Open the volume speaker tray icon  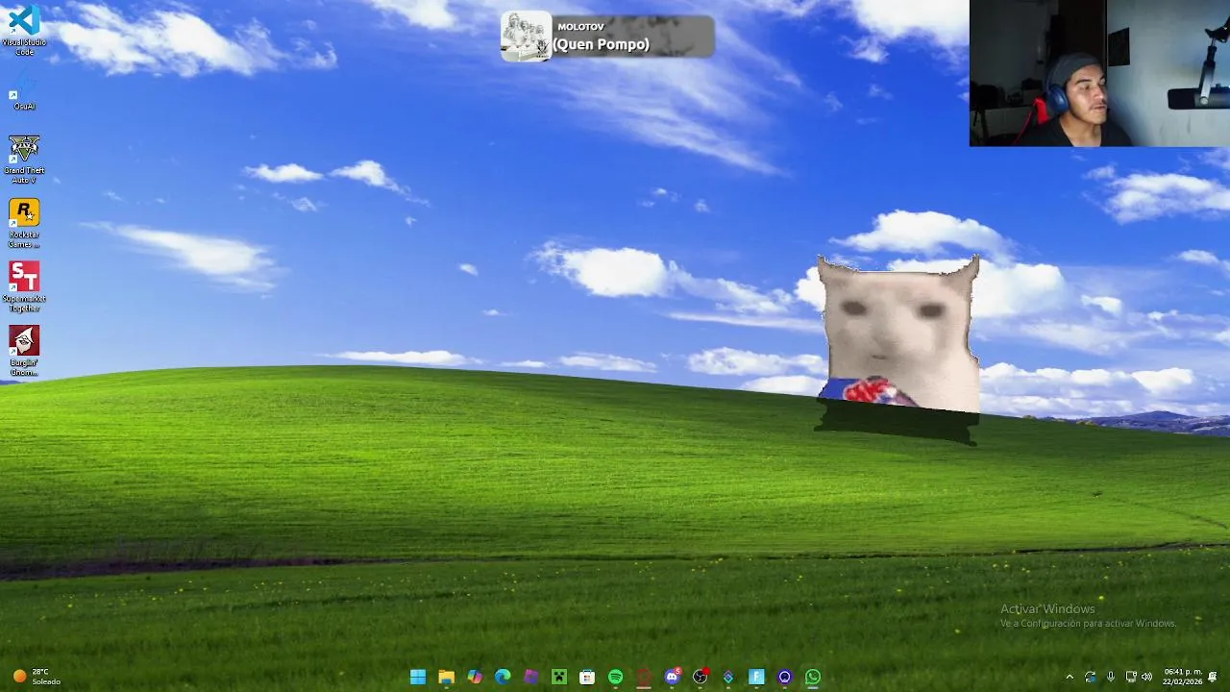1146,677
